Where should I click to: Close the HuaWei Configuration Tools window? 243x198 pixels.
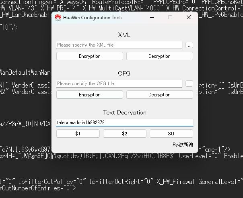[189, 17]
